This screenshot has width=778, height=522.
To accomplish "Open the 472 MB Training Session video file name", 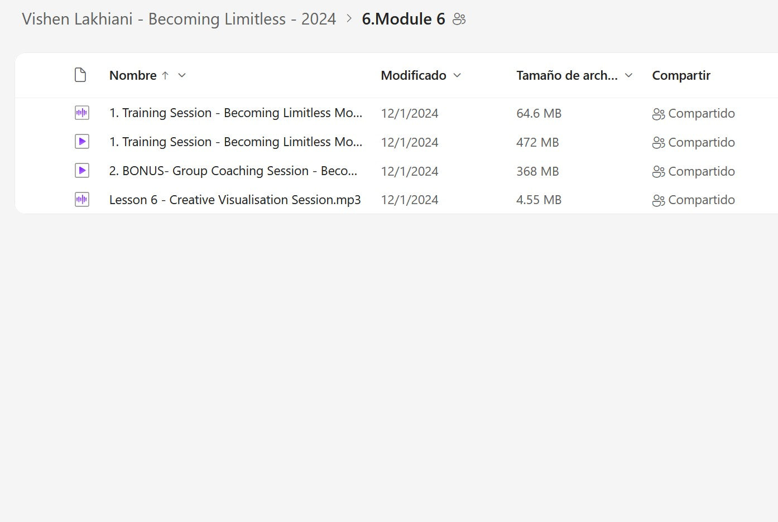I will [236, 142].
